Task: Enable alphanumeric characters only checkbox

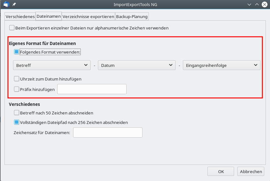Action: [12, 28]
